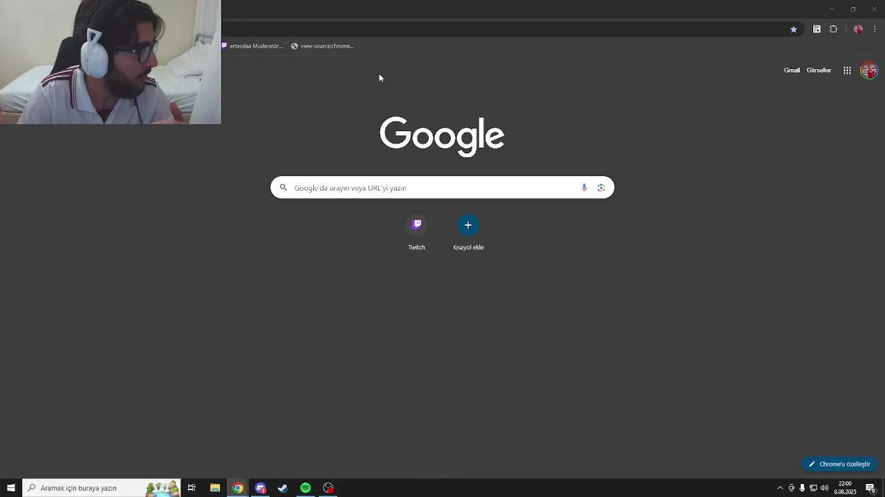Switch to Chrome on the taskbar
Image resolution: width=885 pixels, height=497 pixels.
tap(238, 488)
